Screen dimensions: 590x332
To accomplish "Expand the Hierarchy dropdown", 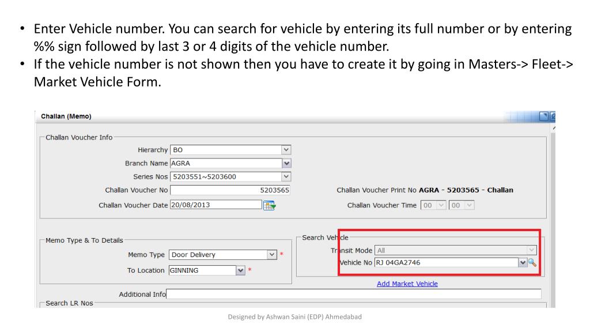I will coord(286,150).
